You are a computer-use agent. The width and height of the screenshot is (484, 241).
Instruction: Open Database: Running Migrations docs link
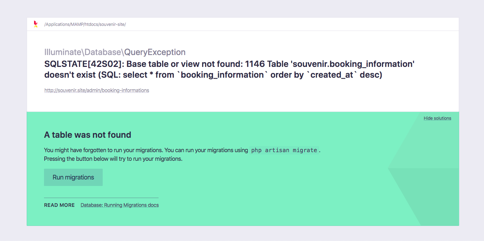tap(120, 205)
